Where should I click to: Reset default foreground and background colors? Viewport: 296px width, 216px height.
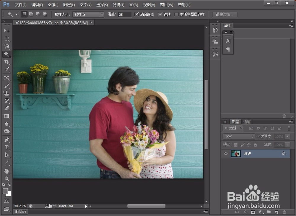click(4, 185)
